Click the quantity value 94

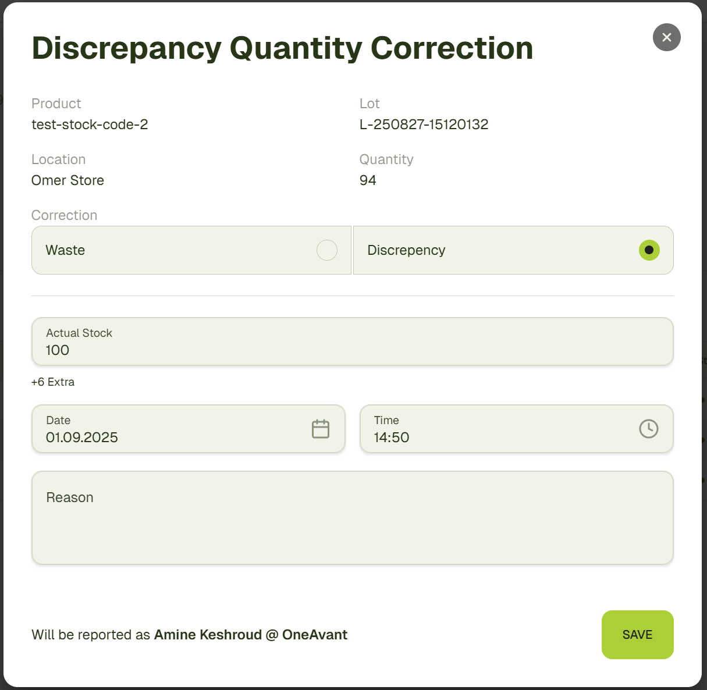368,180
